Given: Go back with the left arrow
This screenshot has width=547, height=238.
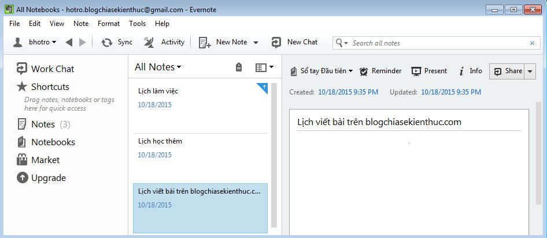Looking at the screenshot, I should [69, 43].
